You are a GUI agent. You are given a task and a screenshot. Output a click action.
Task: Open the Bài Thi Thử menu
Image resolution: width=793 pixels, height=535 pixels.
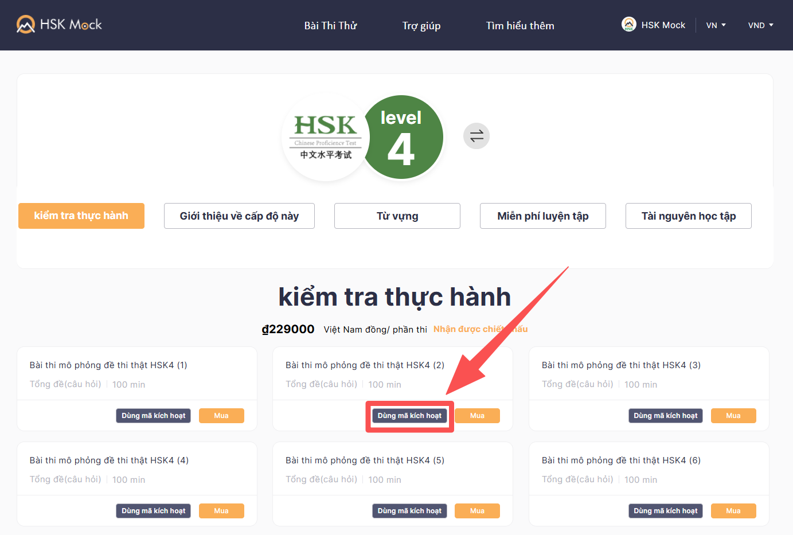(330, 25)
